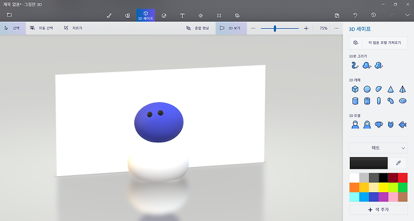Add the fish 3D model

(x=402, y=125)
